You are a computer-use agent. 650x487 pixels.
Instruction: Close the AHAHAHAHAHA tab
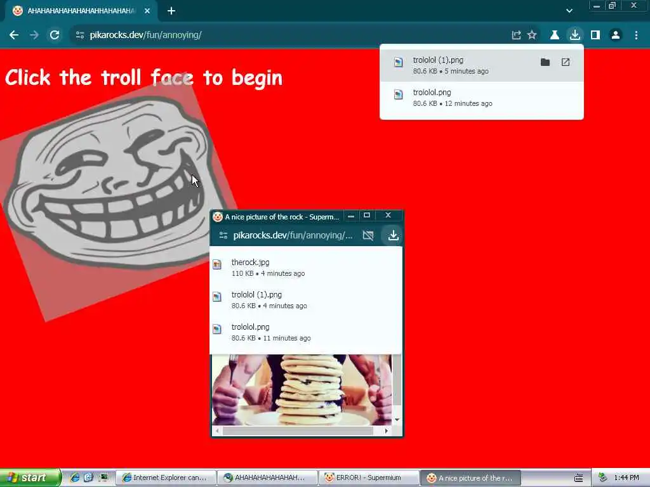147,11
